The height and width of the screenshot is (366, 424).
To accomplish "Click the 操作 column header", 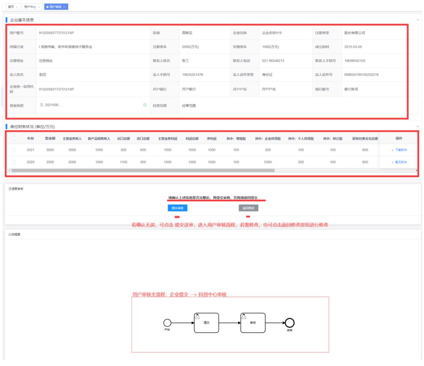I will point(399,138).
